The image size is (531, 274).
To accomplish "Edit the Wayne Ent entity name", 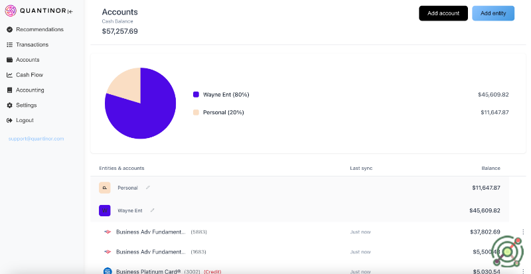I will tap(152, 210).
